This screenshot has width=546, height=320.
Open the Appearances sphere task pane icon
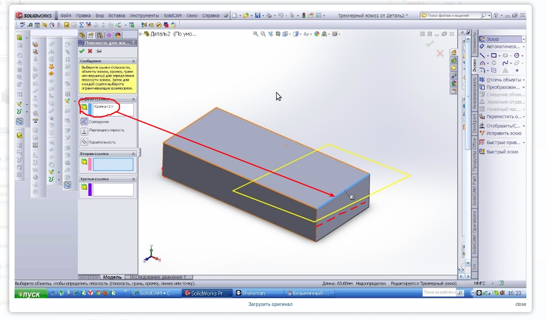tap(454, 83)
